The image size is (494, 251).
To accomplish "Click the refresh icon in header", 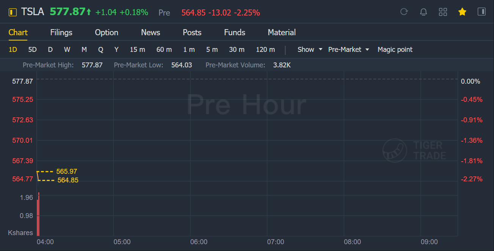I will [x=404, y=12].
